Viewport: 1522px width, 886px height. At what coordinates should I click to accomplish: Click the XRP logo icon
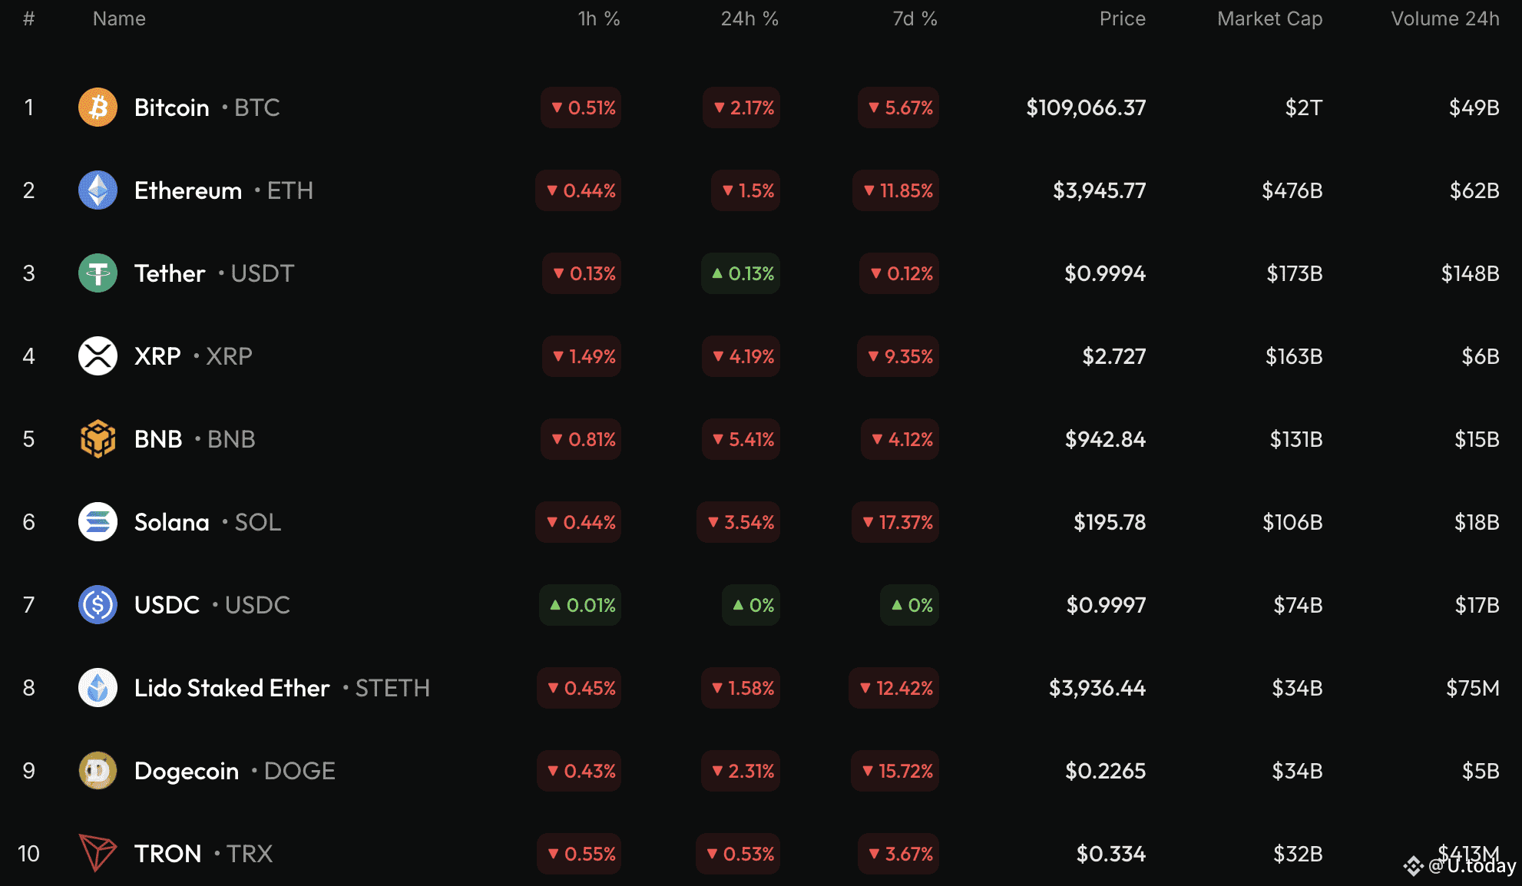point(98,356)
